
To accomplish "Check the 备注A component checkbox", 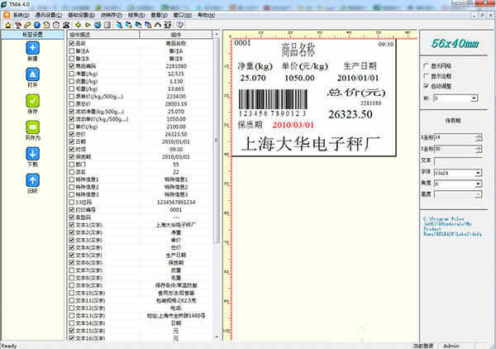I will [72, 51].
